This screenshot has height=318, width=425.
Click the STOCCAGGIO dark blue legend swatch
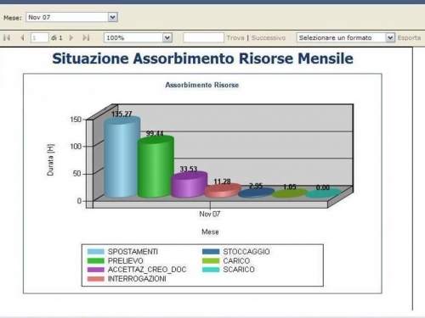pyautogui.click(x=211, y=252)
